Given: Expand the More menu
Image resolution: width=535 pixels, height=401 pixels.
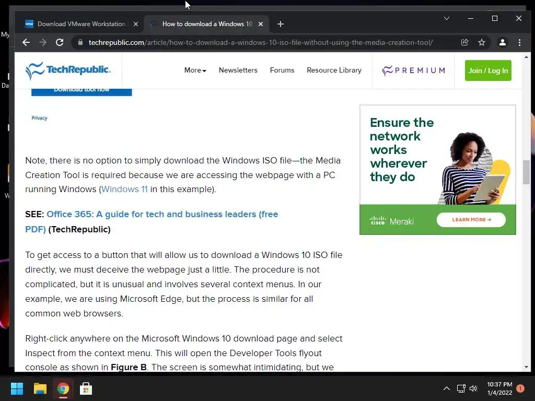Looking at the screenshot, I should click(195, 70).
